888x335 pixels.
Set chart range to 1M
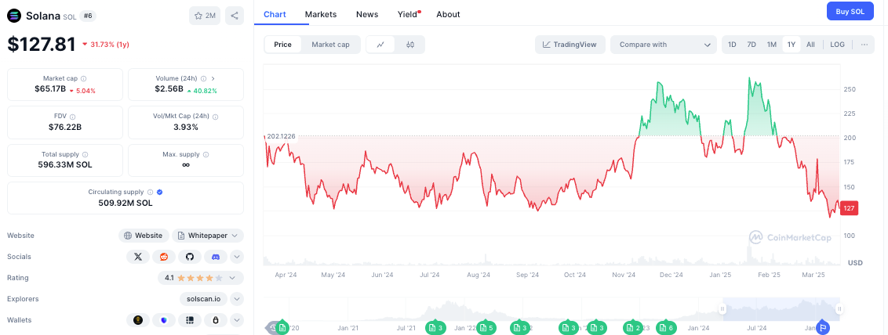pos(771,45)
